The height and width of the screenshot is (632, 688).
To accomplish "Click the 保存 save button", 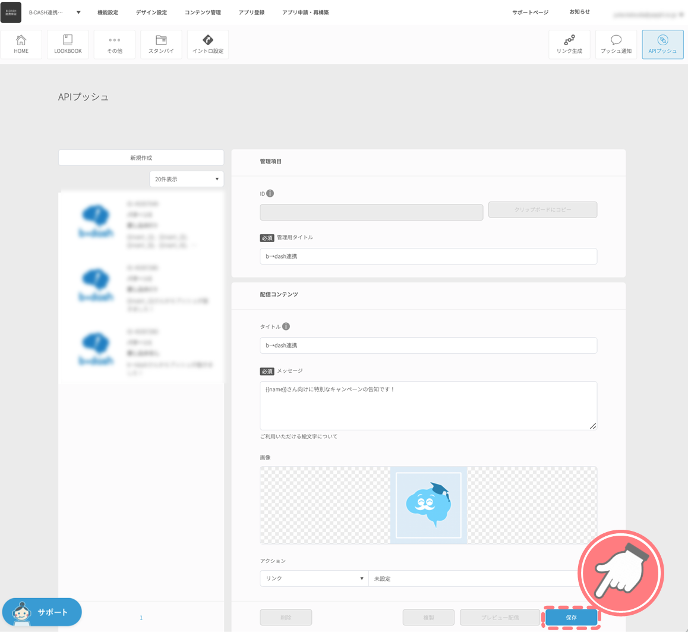I will tap(571, 618).
